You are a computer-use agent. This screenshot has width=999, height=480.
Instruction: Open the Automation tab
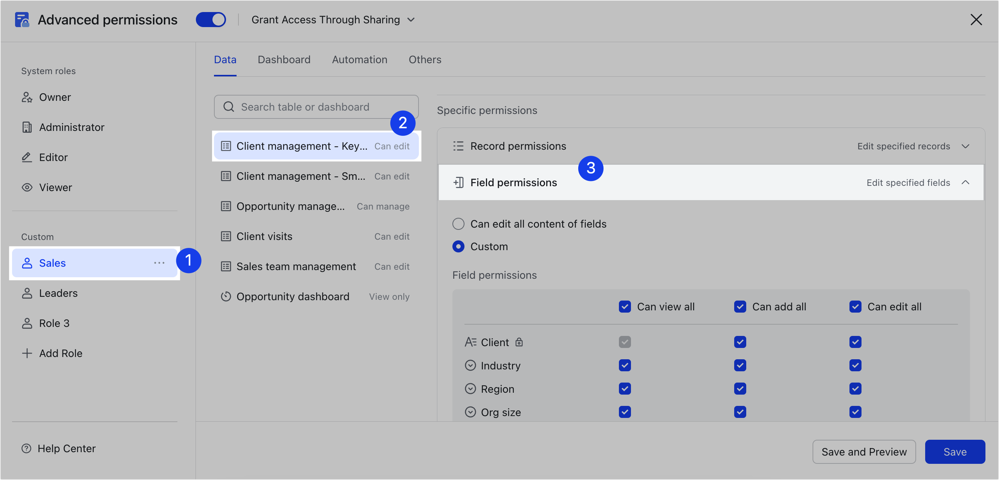tap(359, 60)
